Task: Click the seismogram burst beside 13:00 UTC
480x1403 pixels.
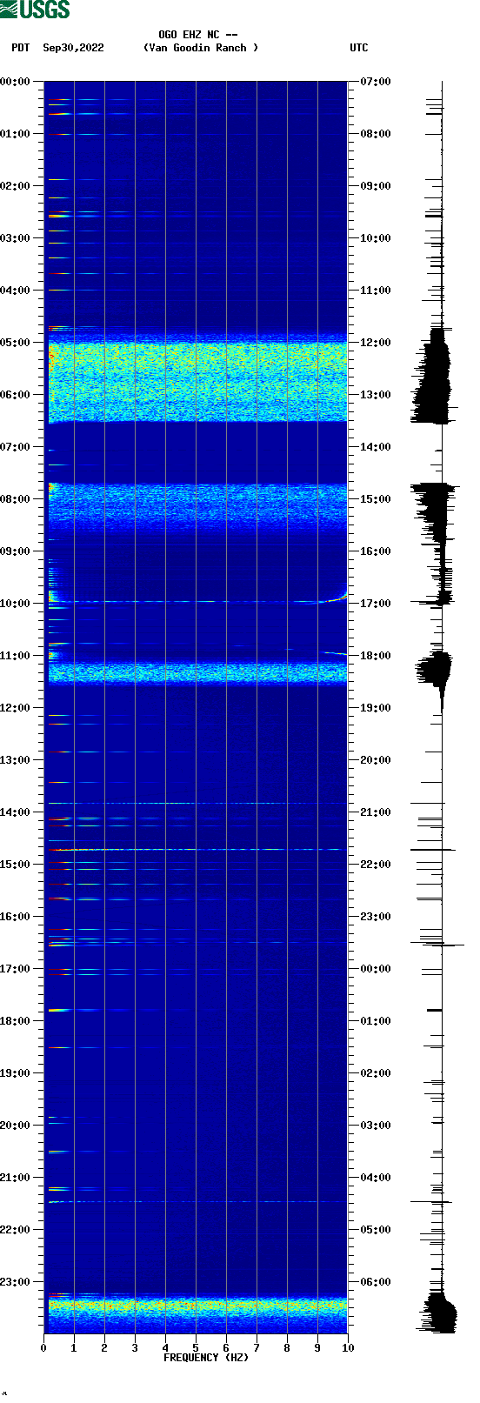Action: tap(433, 376)
